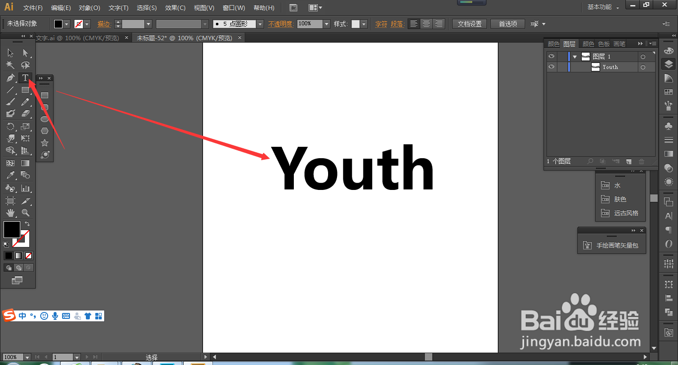This screenshot has height=365, width=678.
Task: Open the fill color dropdown arrow
Action: pyautogui.click(x=67, y=24)
